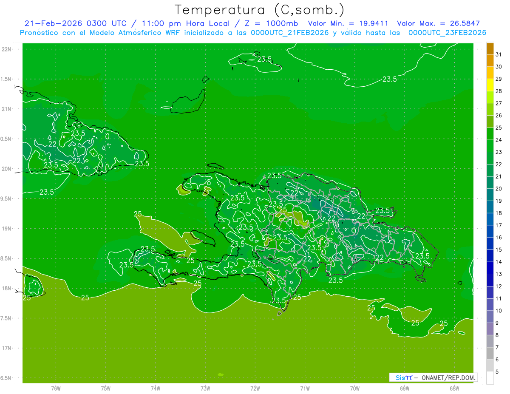Image resolution: width=510 pixels, height=394 pixels.
Task: Click the legend swatch between 24 and 25
Action: 490,134
